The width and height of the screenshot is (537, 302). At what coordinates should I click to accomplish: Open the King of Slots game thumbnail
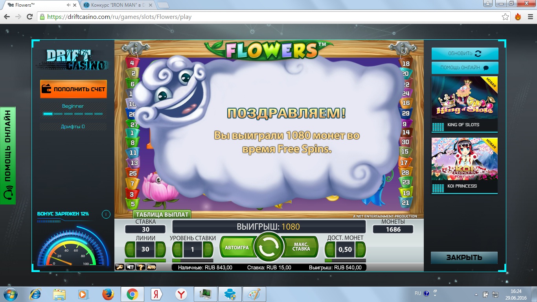point(464,103)
